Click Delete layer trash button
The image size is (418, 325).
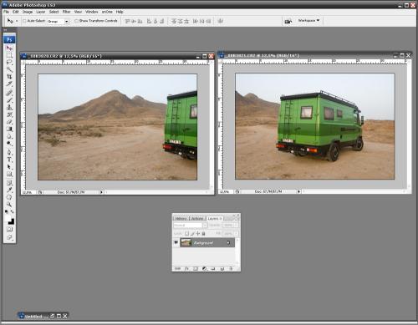(231, 269)
